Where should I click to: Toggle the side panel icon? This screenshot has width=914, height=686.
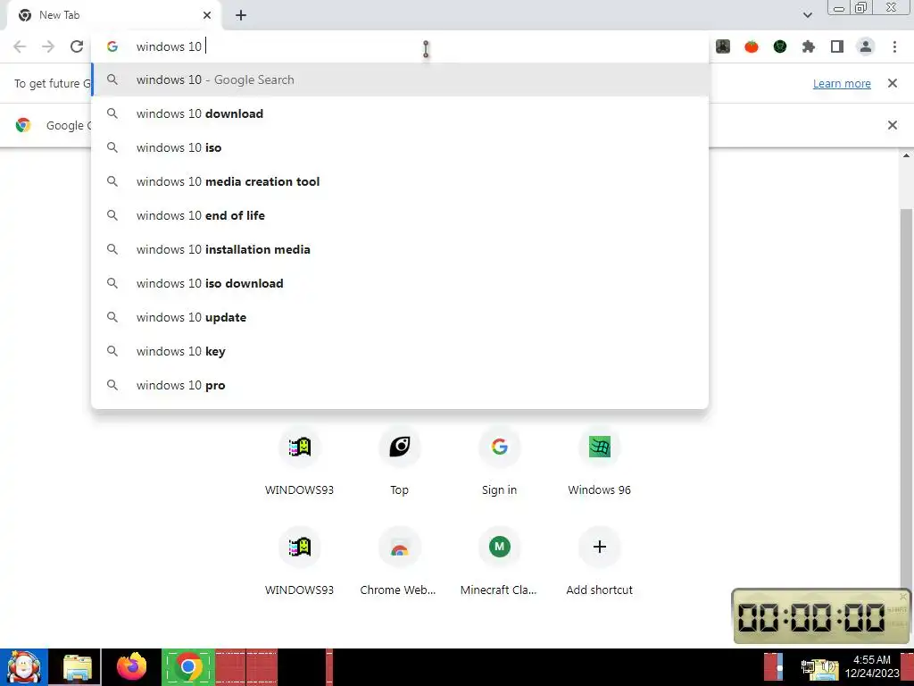pos(837,46)
